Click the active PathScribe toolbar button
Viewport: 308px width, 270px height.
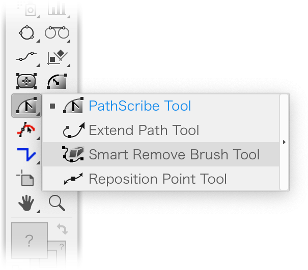[x=26, y=106]
